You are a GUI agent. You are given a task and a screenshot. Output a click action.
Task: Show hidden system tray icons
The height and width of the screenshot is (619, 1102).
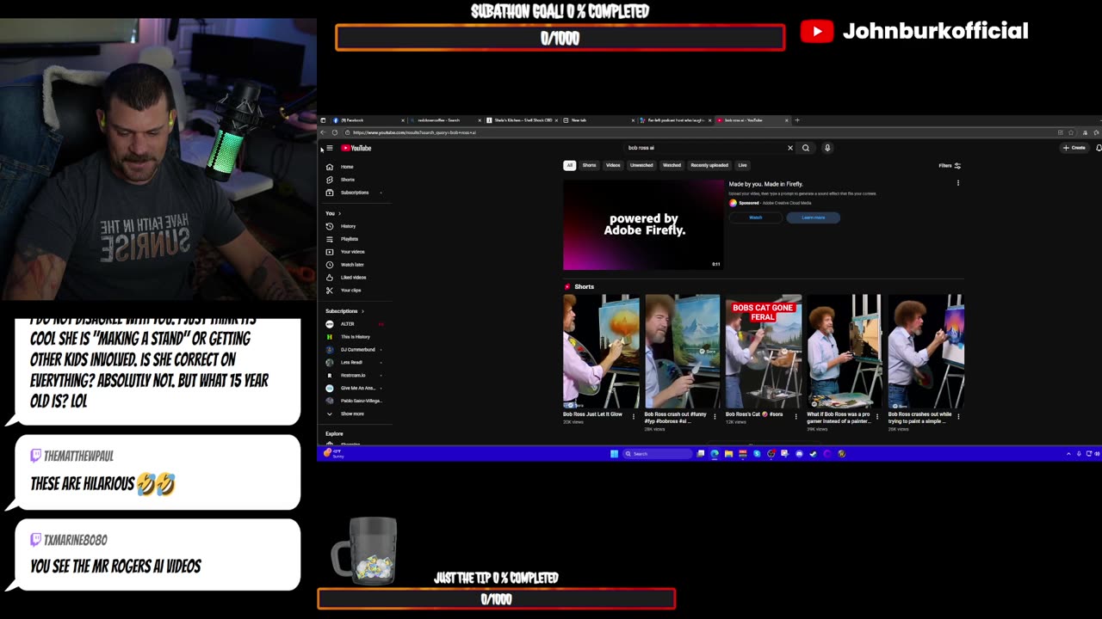[x=1068, y=454]
